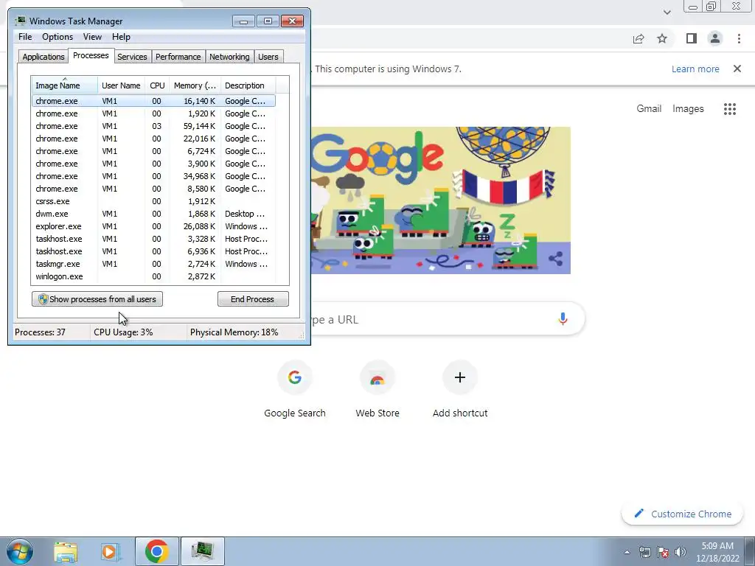Click the Task Manager title bar icon
Viewport: 755px width, 566px height.
pos(20,21)
